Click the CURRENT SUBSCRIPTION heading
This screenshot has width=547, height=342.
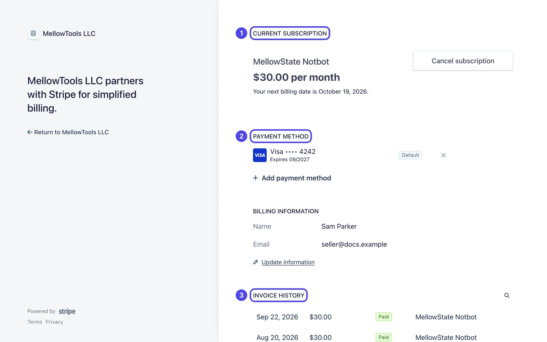(x=290, y=33)
